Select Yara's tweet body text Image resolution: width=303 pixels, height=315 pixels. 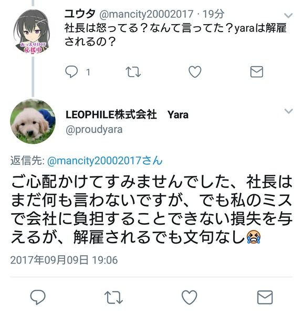(151, 209)
